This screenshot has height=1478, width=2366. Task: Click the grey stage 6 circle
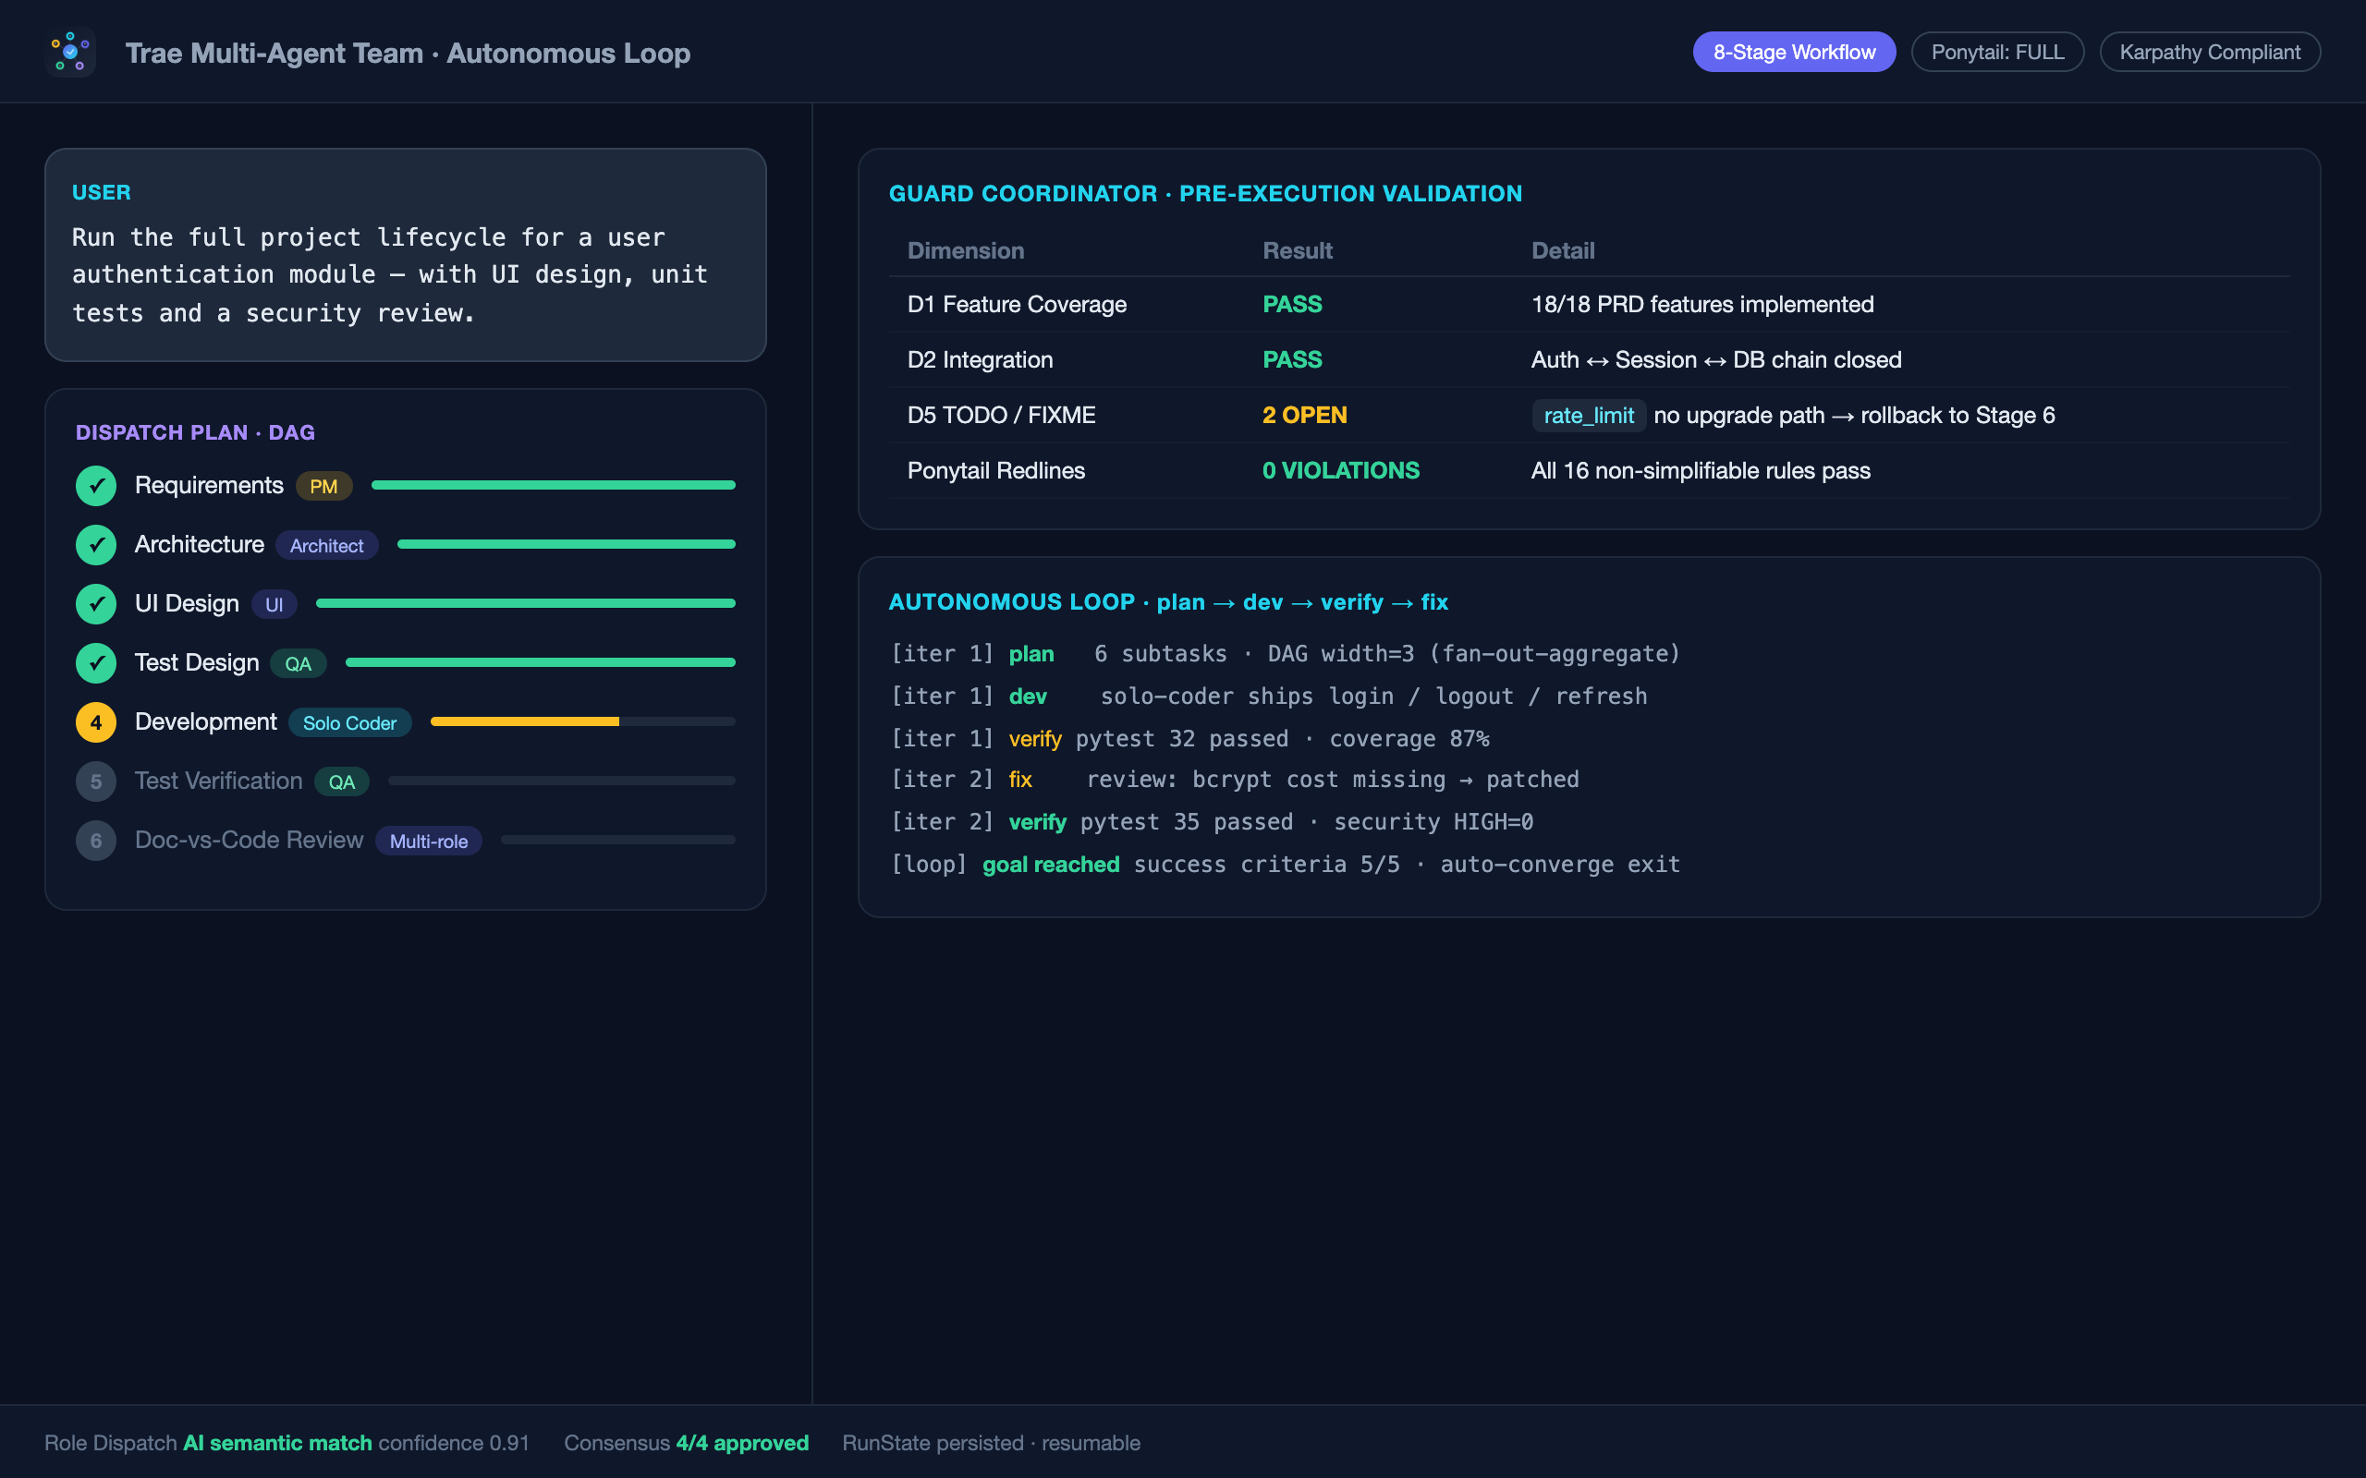tap(96, 841)
